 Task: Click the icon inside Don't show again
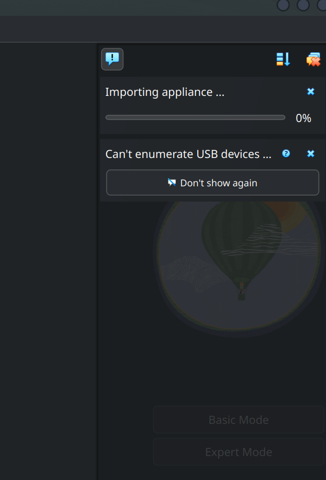(x=172, y=183)
